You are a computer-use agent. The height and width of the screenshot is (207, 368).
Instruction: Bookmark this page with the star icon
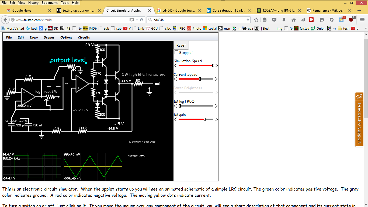[256, 20]
